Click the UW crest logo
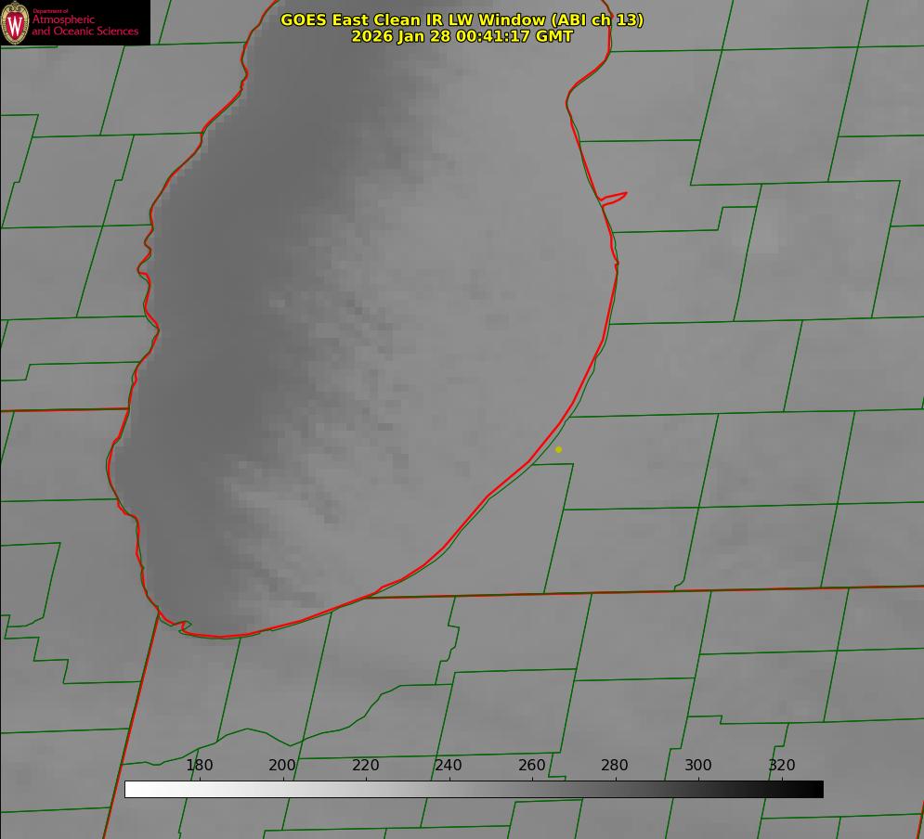The height and width of the screenshot is (839, 924). pyautogui.click(x=15, y=23)
